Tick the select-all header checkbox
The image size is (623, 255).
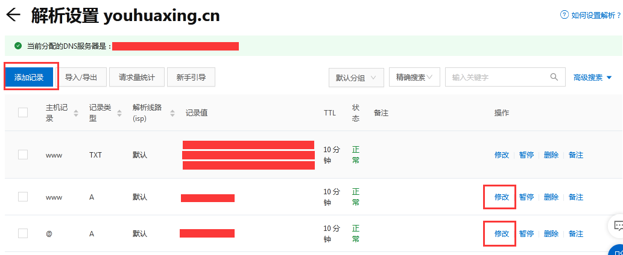coord(23,112)
